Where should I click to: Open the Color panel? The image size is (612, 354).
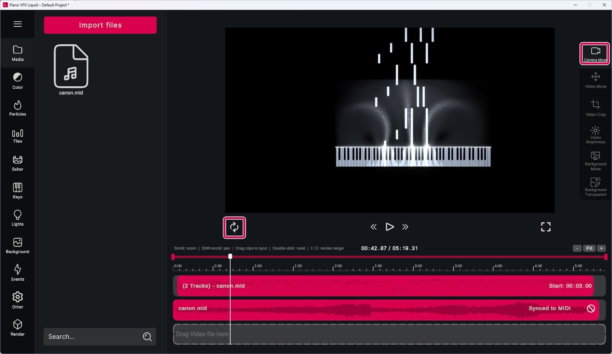click(x=18, y=81)
